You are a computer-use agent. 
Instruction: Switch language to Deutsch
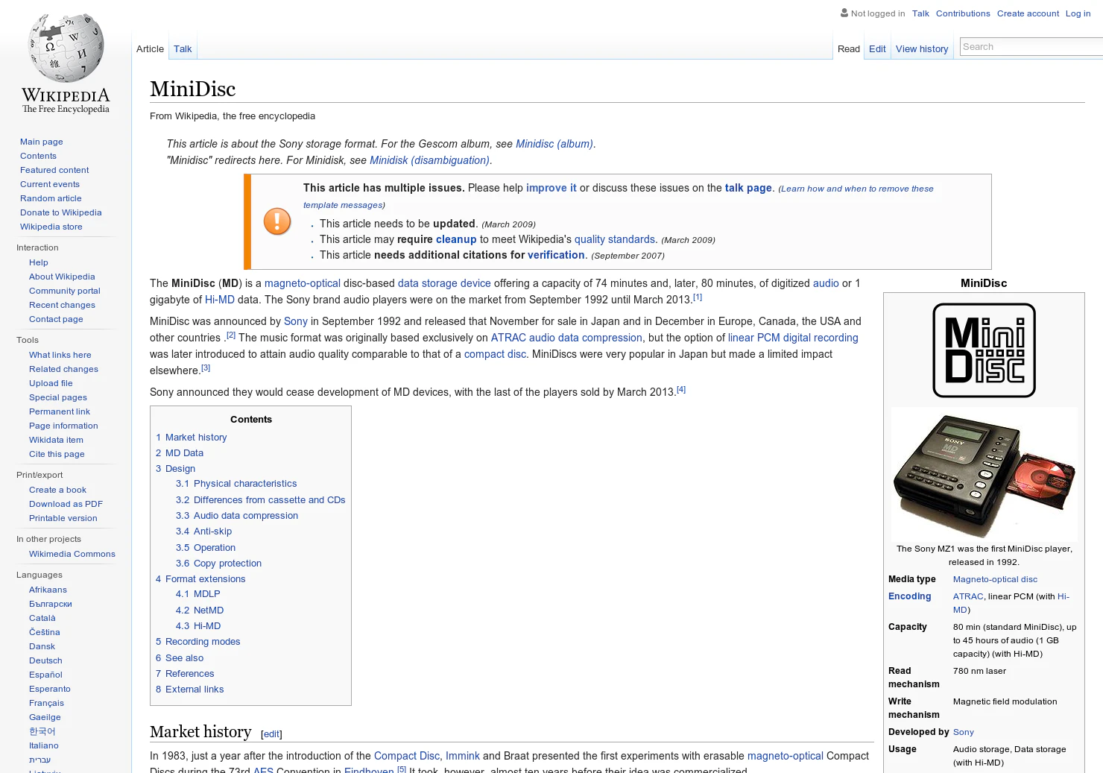[x=45, y=660]
